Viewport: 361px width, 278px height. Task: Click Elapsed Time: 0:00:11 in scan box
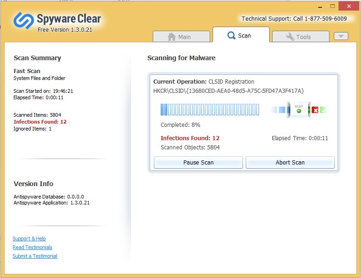300,138
